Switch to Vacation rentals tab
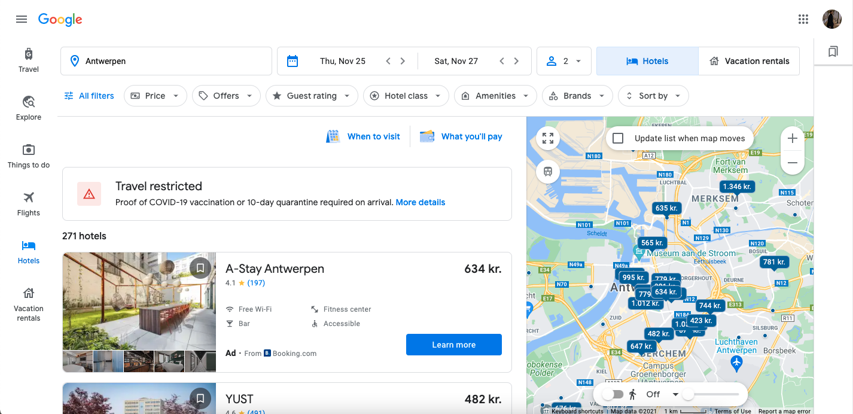The width and height of the screenshot is (853, 414). point(748,61)
